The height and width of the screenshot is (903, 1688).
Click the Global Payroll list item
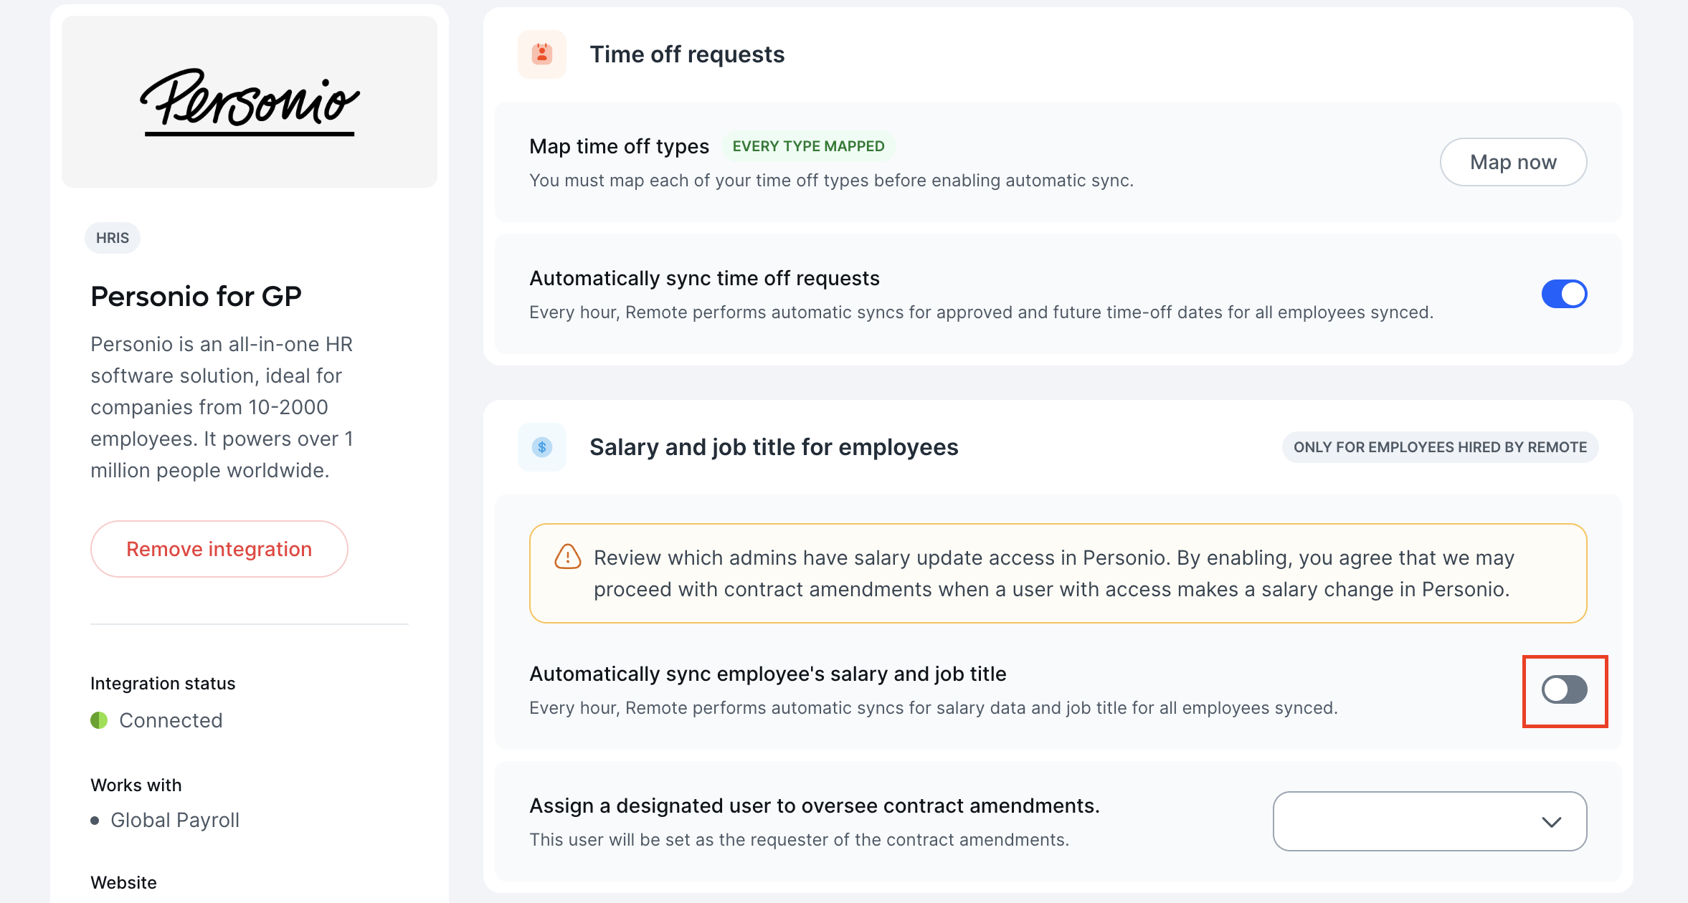(x=175, y=820)
